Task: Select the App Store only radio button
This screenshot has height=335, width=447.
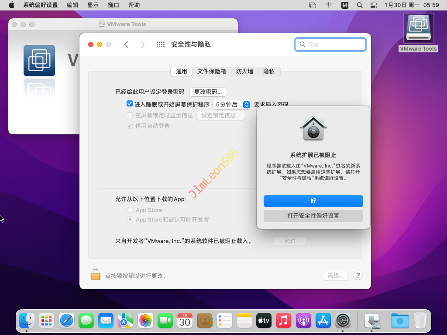Action: point(130,210)
